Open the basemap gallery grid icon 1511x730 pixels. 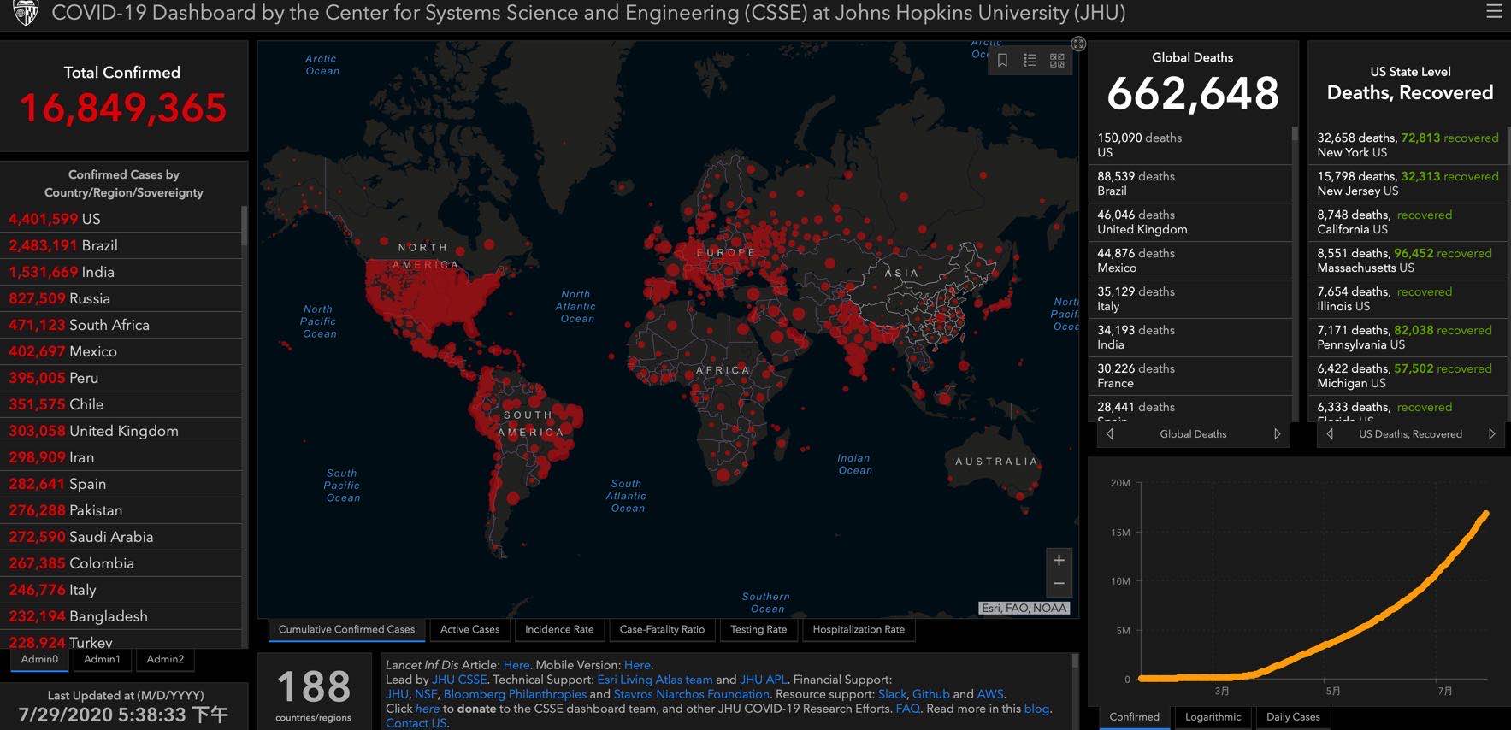(x=1057, y=60)
